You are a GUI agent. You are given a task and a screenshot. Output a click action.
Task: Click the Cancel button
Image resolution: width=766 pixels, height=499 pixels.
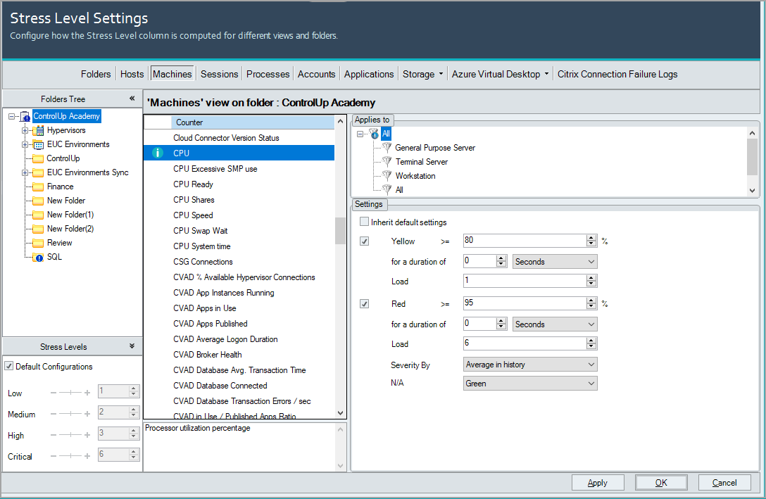724,482
